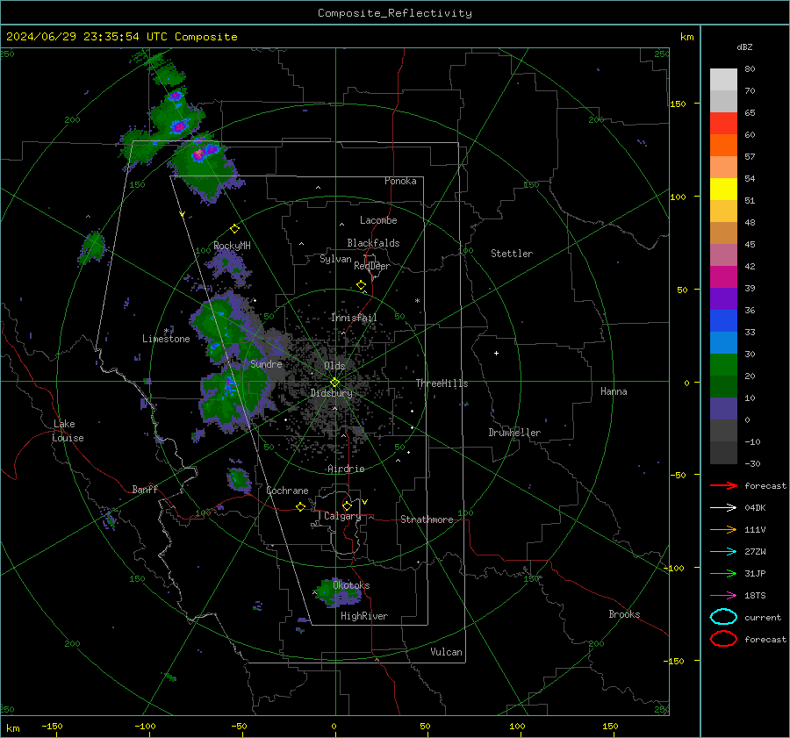
Task: Click the HighRiver label
Action: [x=364, y=617]
